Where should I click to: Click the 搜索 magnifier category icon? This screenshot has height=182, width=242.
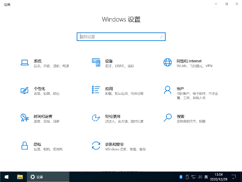[x=168, y=118]
